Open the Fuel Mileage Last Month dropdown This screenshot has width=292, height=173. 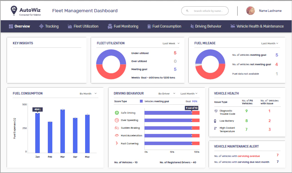tap(270, 43)
